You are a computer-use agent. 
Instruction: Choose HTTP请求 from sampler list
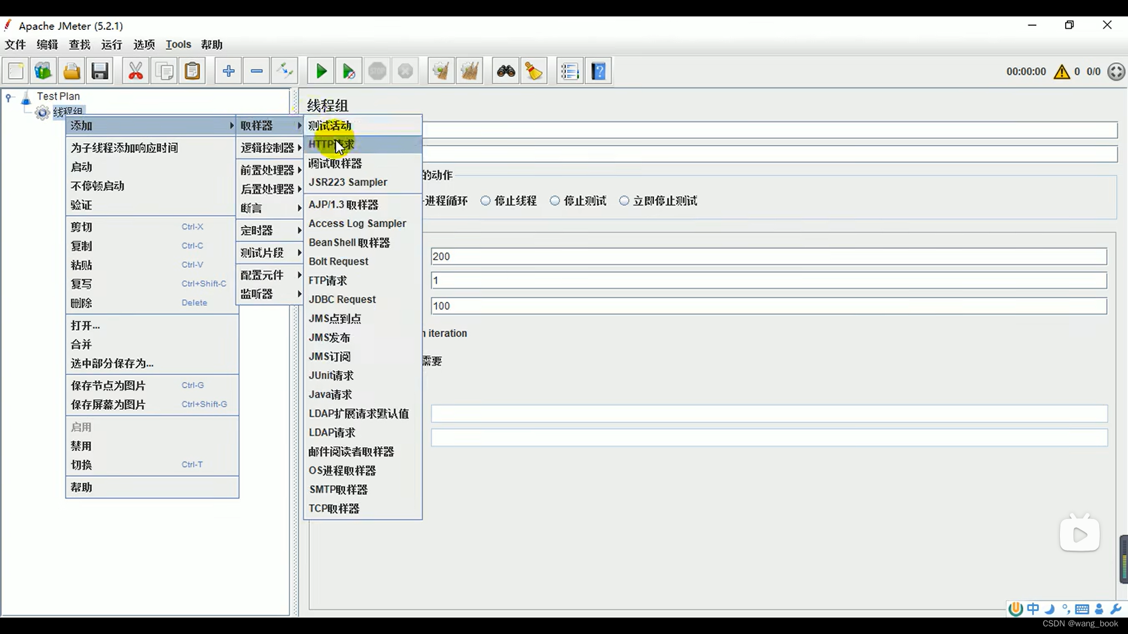click(362, 144)
